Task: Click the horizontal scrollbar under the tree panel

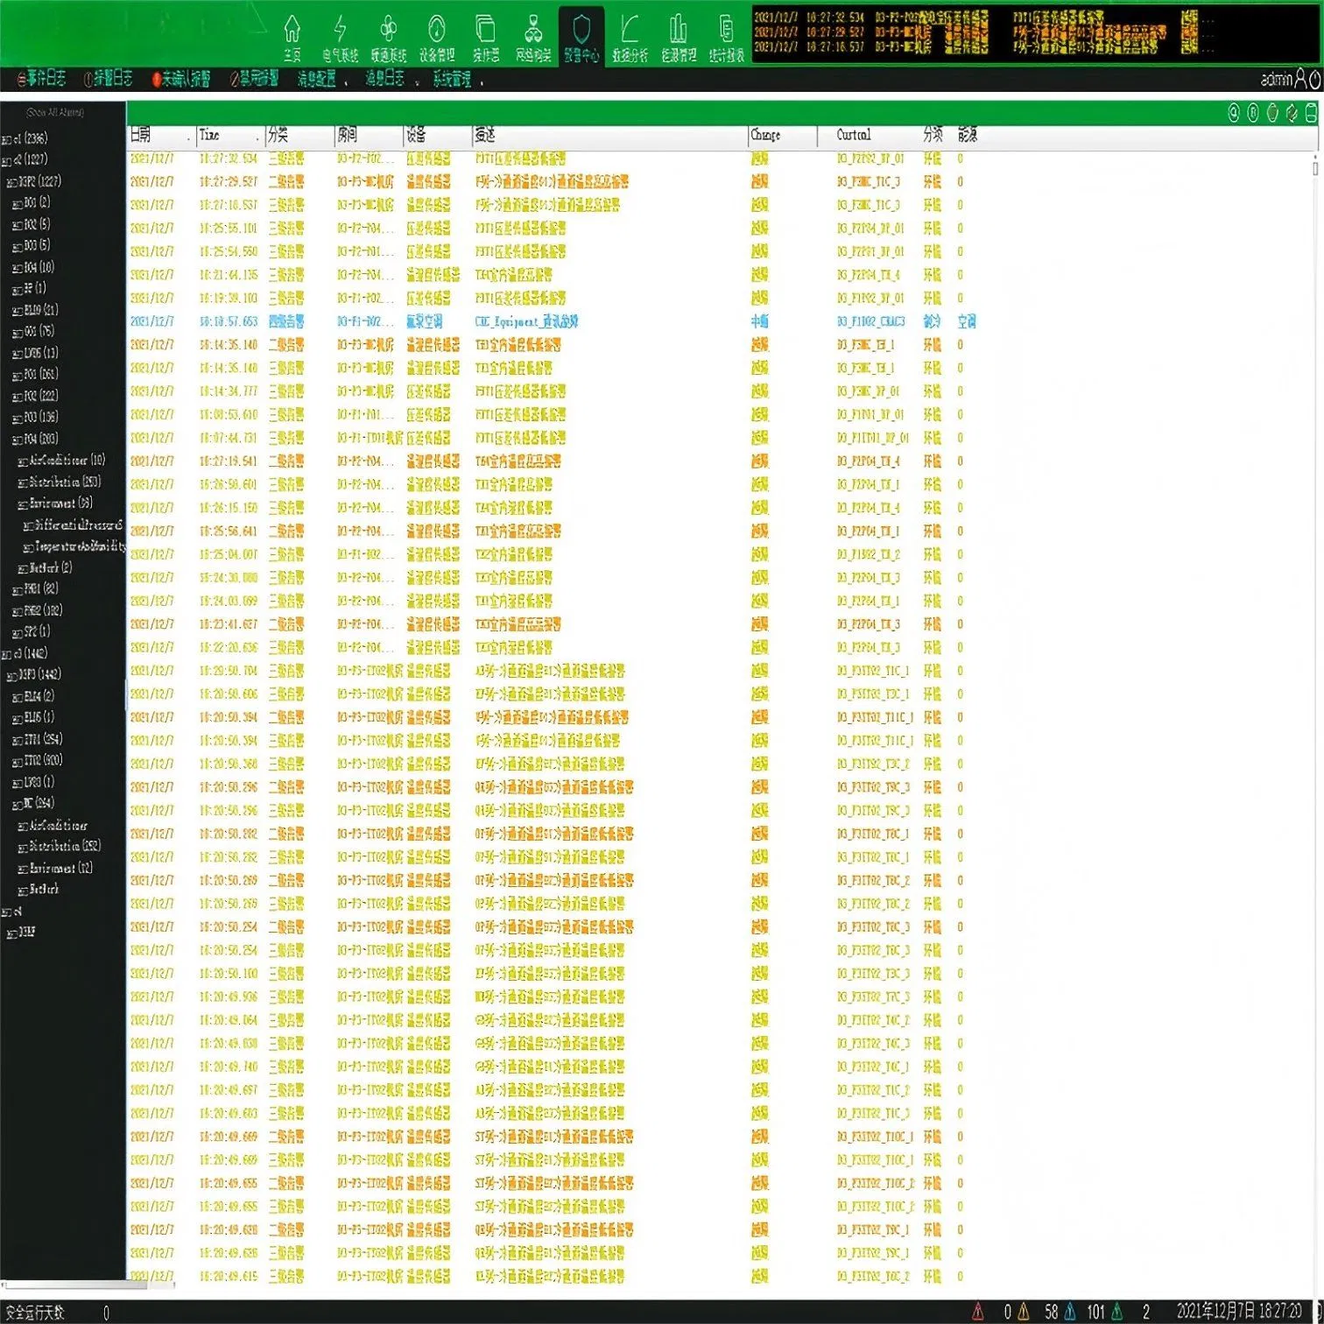Action: [x=74, y=1285]
